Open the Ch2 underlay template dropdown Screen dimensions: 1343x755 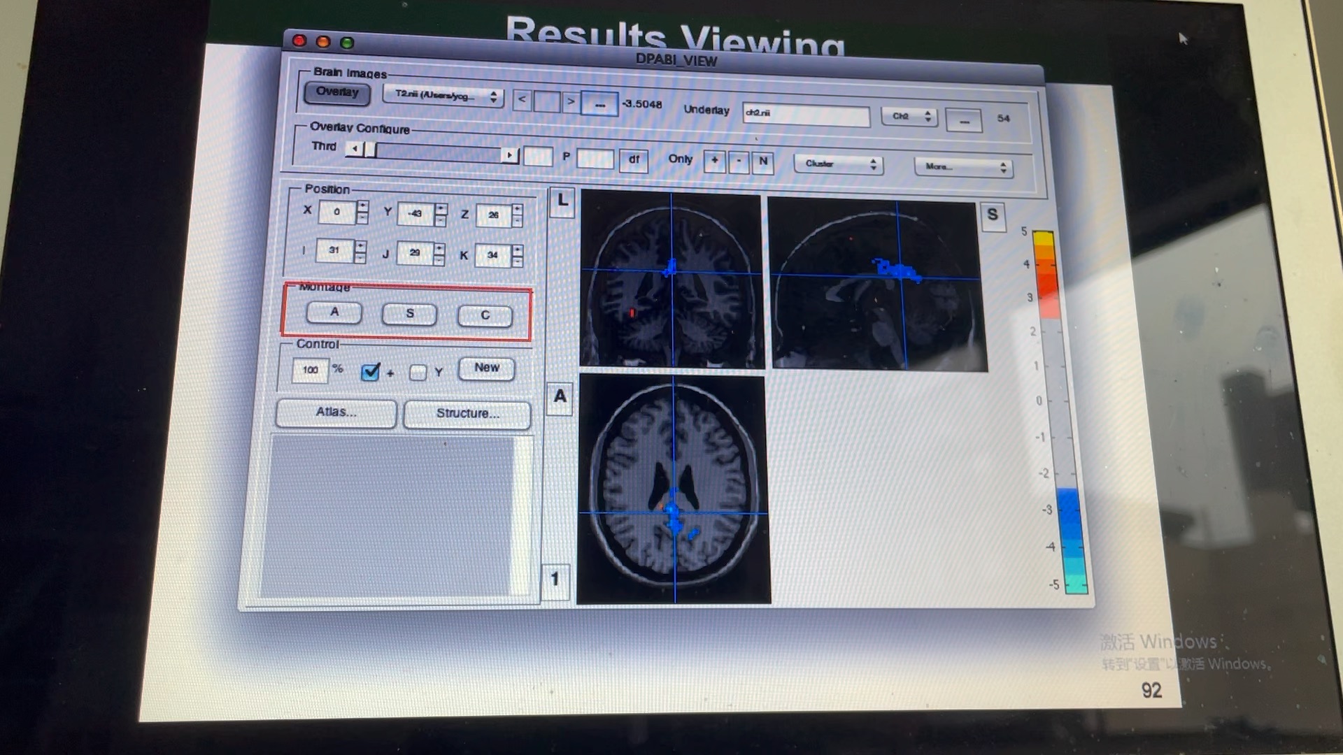(909, 117)
